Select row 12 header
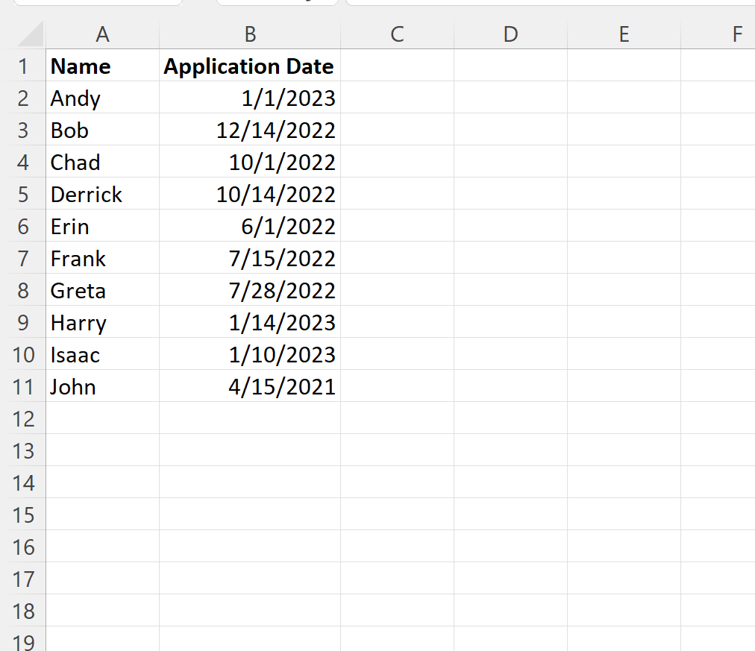755x651 pixels. (22, 418)
